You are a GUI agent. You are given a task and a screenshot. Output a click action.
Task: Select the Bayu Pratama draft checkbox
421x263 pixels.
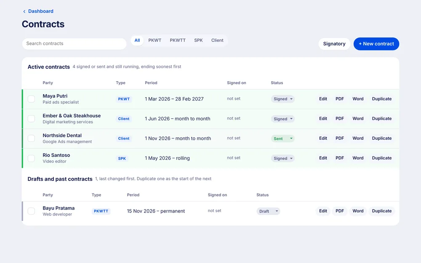pyautogui.click(x=32, y=211)
